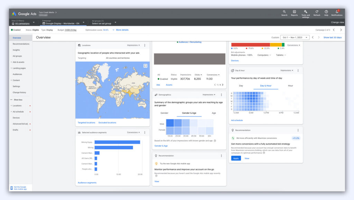
Task: Open Reports from the top bar
Action: coord(294,13)
